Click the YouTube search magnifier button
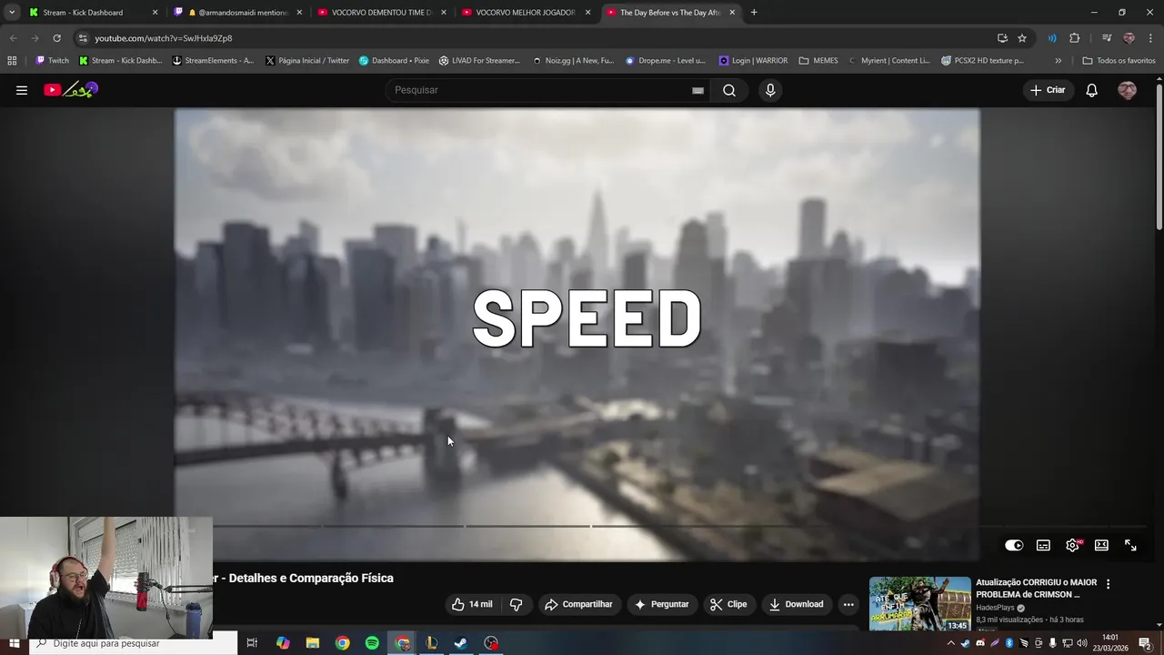This screenshot has height=655, width=1164. tap(729, 90)
